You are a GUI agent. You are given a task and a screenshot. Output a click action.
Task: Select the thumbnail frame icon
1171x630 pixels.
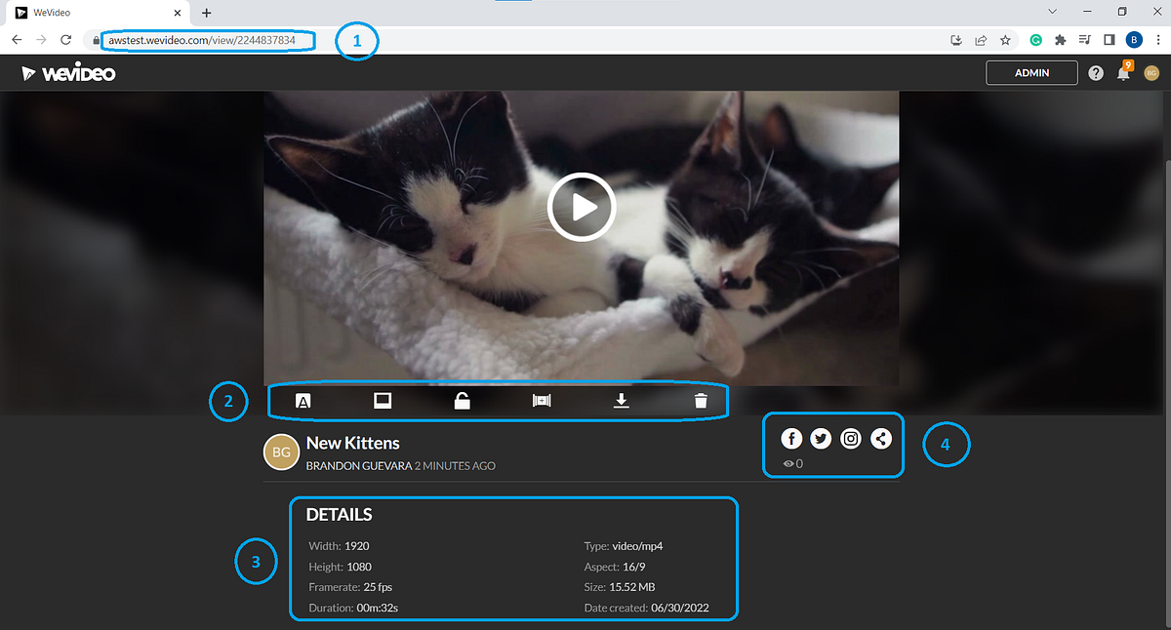coord(383,400)
